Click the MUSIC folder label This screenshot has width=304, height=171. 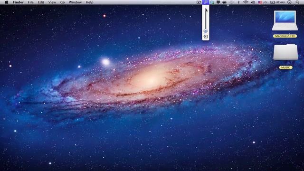[285, 67]
